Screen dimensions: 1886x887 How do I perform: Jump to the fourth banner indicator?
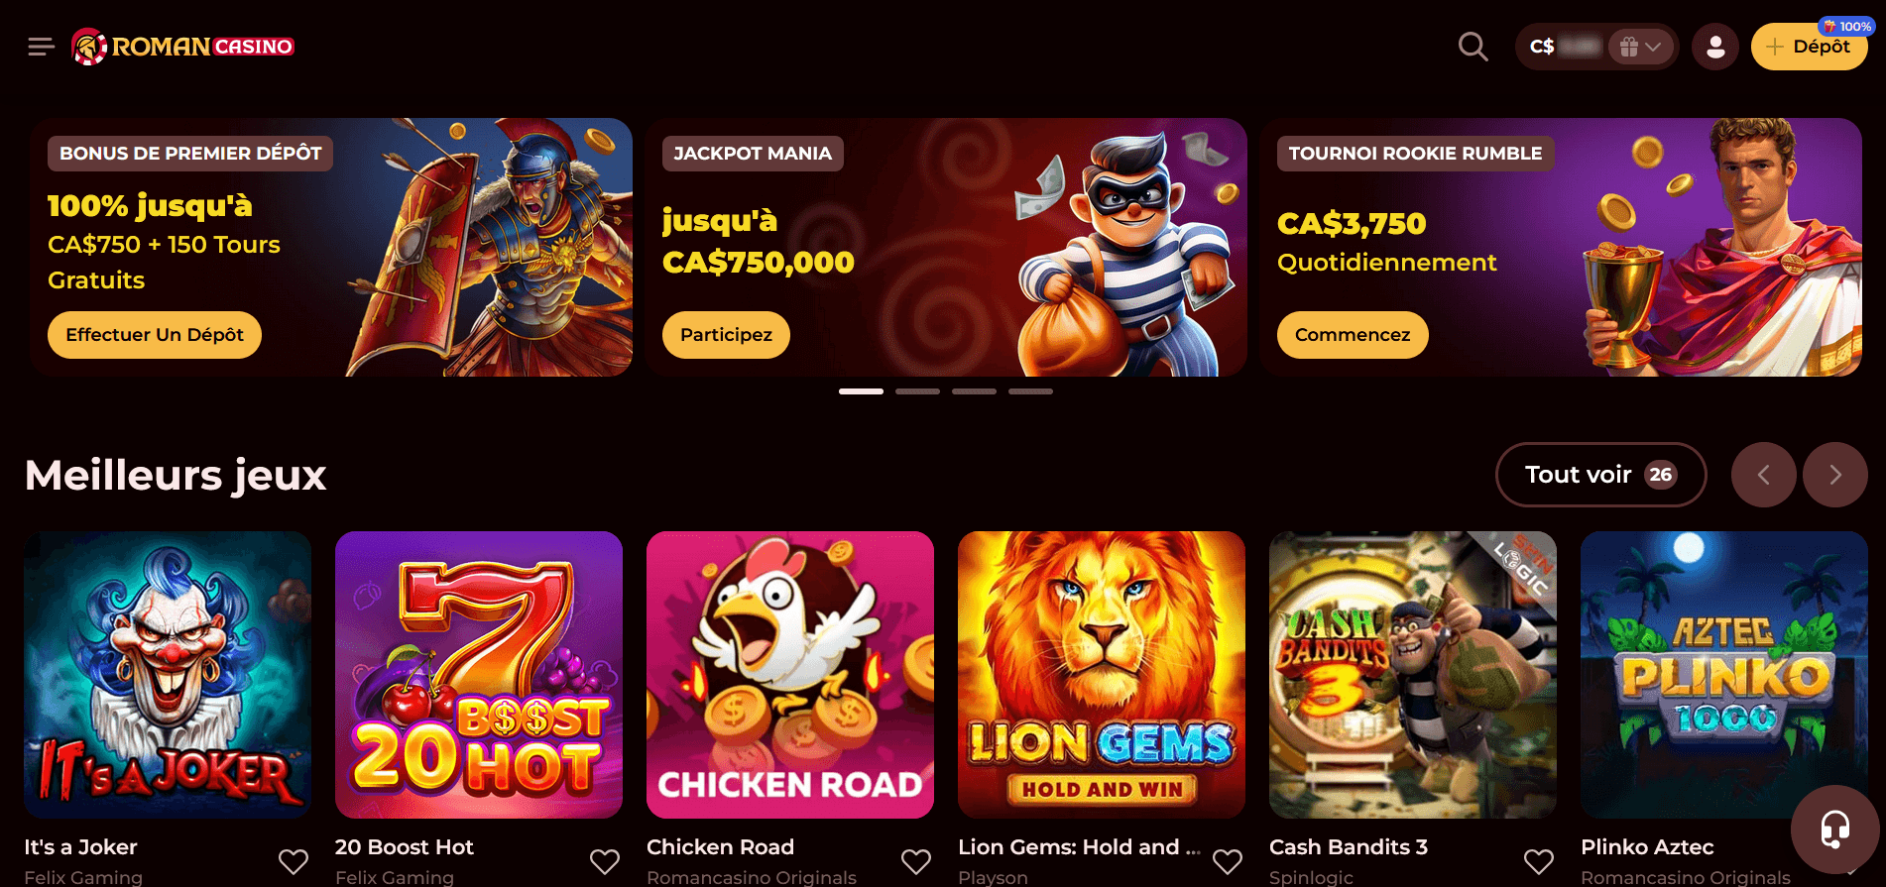coord(1030,391)
